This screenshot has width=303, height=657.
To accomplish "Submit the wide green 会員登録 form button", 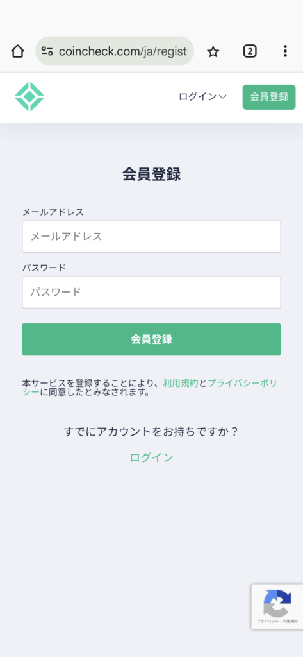I will pyautogui.click(x=151, y=339).
